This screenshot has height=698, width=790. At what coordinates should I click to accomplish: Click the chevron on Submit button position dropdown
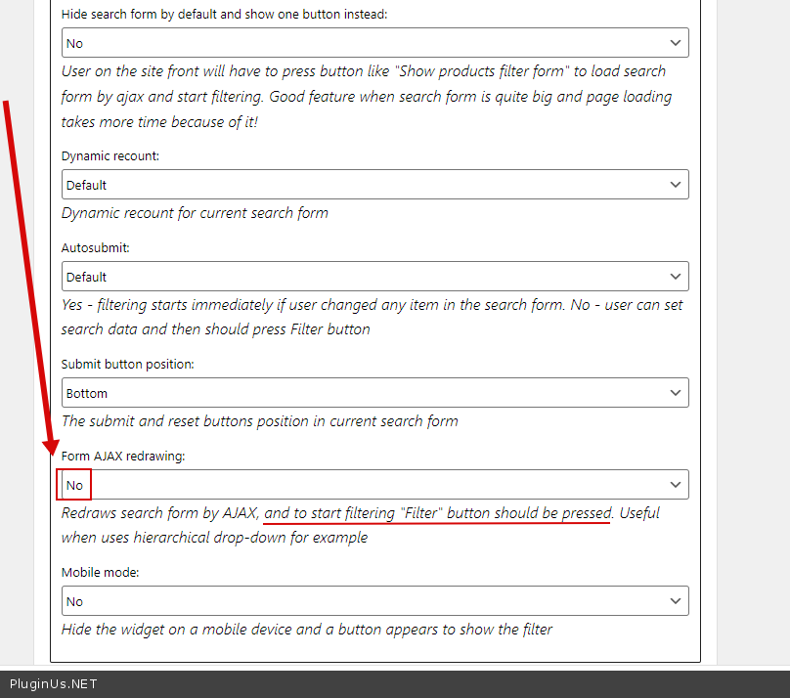[x=675, y=393]
